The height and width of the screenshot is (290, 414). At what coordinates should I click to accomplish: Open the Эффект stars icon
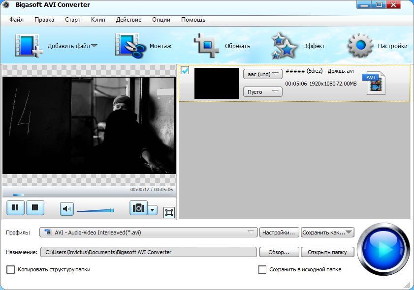pos(285,46)
